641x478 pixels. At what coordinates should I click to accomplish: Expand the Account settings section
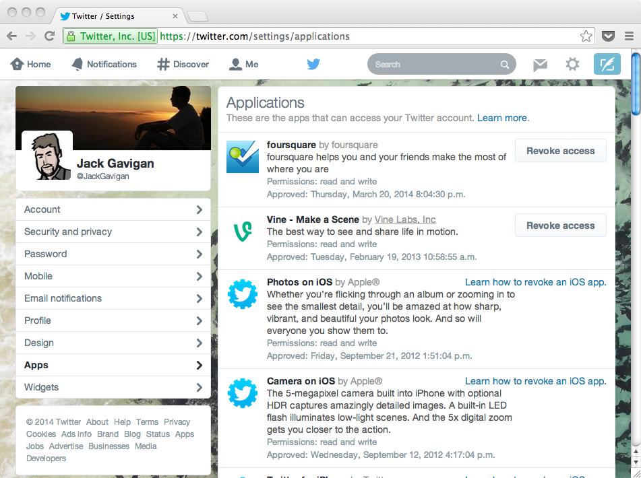[x=113, y=209]
